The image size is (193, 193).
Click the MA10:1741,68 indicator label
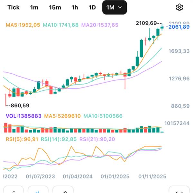[60, 25]
